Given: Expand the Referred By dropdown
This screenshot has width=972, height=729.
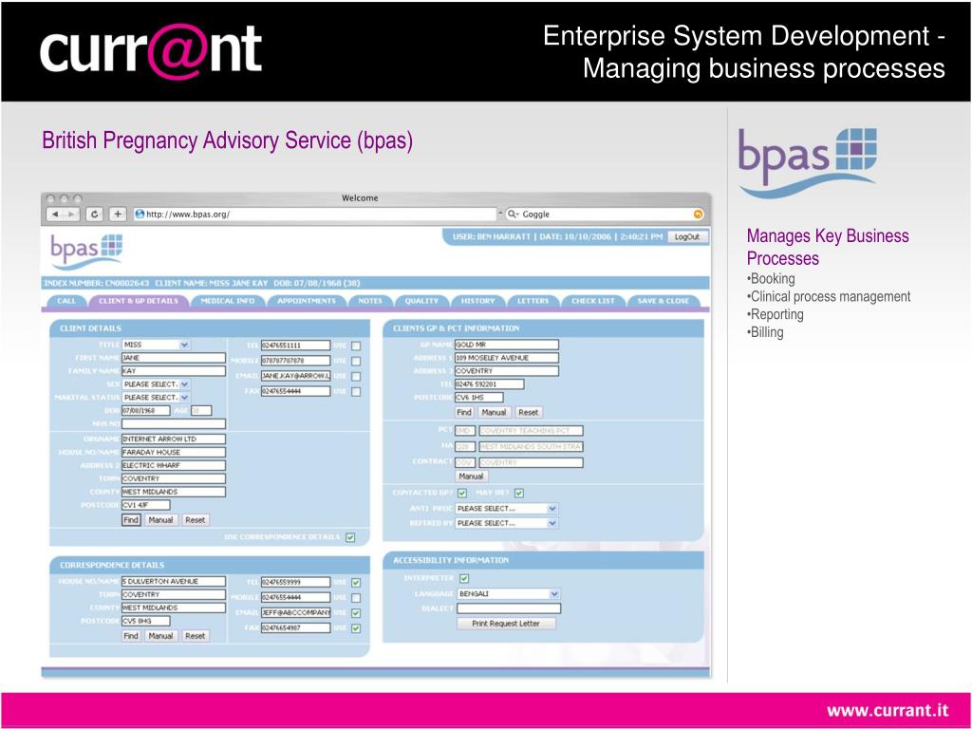Looking at the screenshot, I should (x=507, y=523).
